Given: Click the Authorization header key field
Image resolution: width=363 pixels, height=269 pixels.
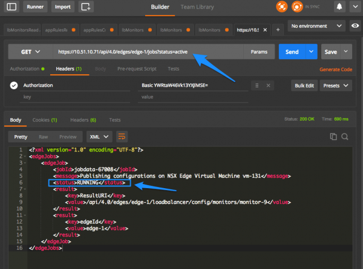Looking at the screenshot, I should pyautogui.click(x=75, y=86).
